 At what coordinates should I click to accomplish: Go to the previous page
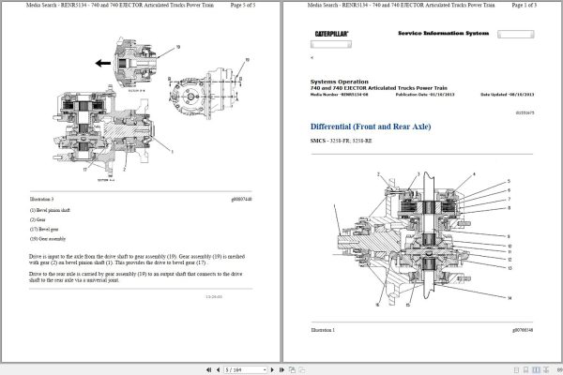point(218,369)
